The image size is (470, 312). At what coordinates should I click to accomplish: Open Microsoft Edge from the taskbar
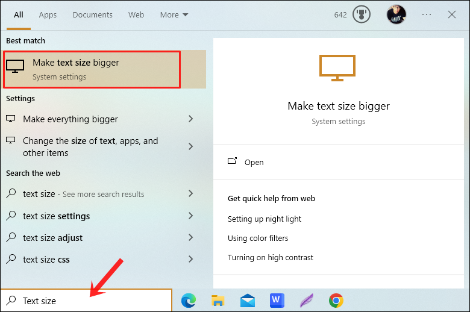[x=189, y=301]
